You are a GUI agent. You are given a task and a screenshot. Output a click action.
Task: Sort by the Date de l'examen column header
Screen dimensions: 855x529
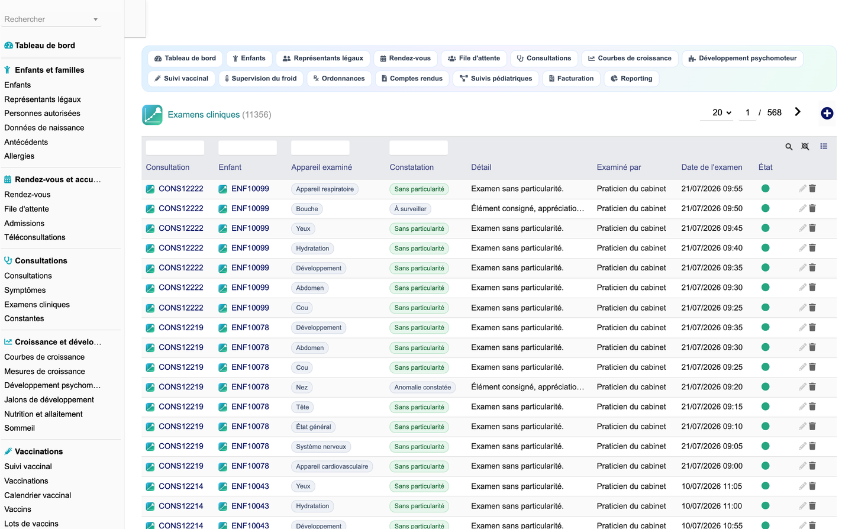click(711, 167)
